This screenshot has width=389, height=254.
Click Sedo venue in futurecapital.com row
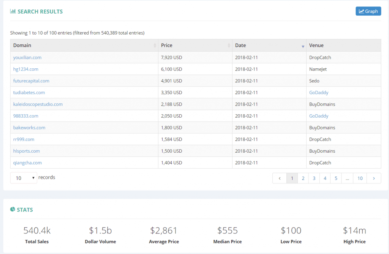(314, 81)
